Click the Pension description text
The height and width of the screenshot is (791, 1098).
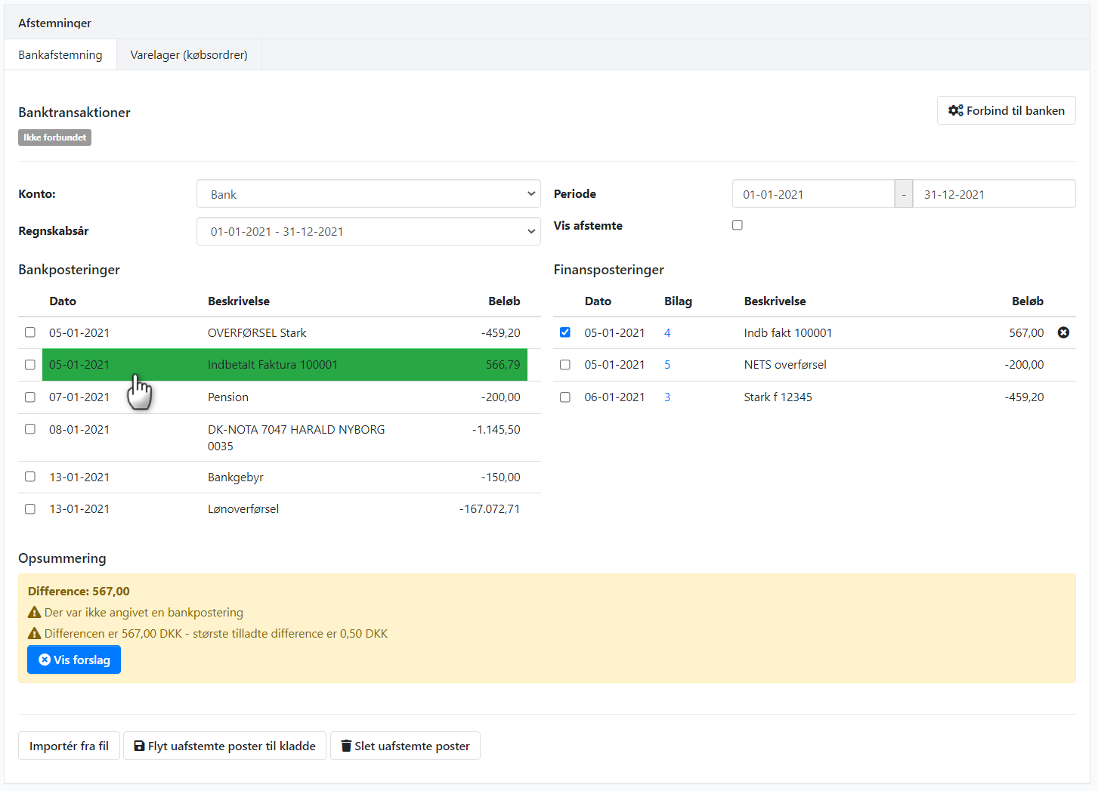click(x=228, y=397)
